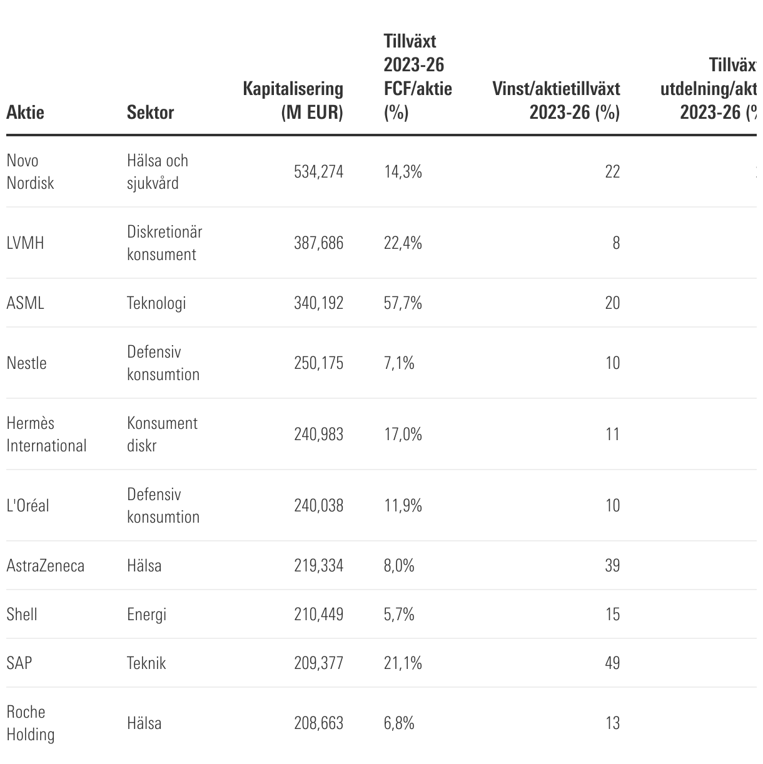The image size is (763, 764).
Task: Click the Energi sector cell for Shell
Action: [146, 615]
